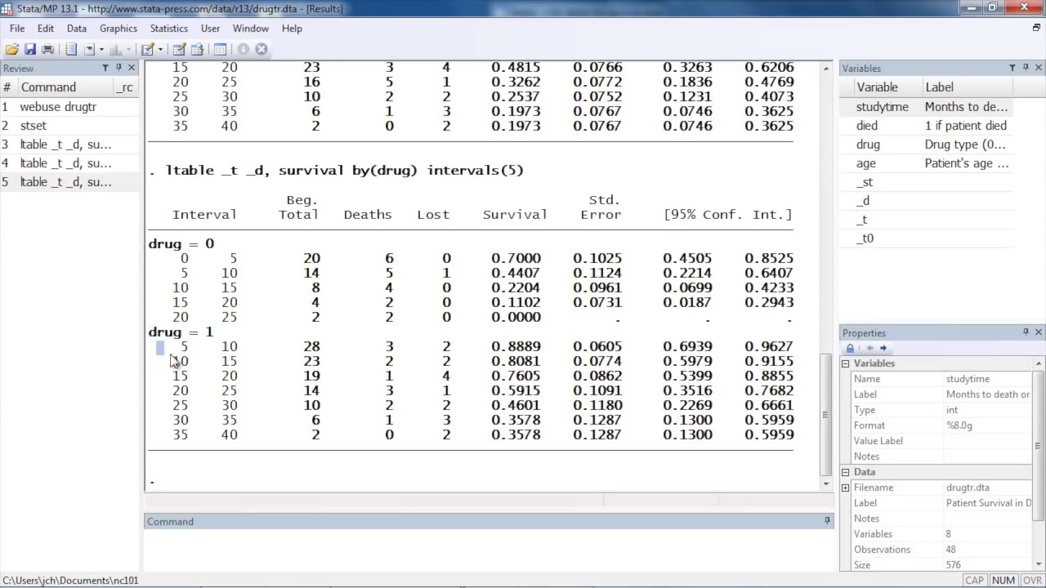Select the studytime variable
The image size is (1046, 588).
click(928, 107)
